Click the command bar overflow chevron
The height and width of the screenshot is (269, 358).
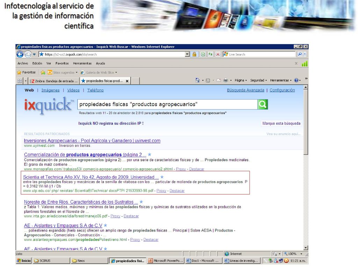point(306,78)
